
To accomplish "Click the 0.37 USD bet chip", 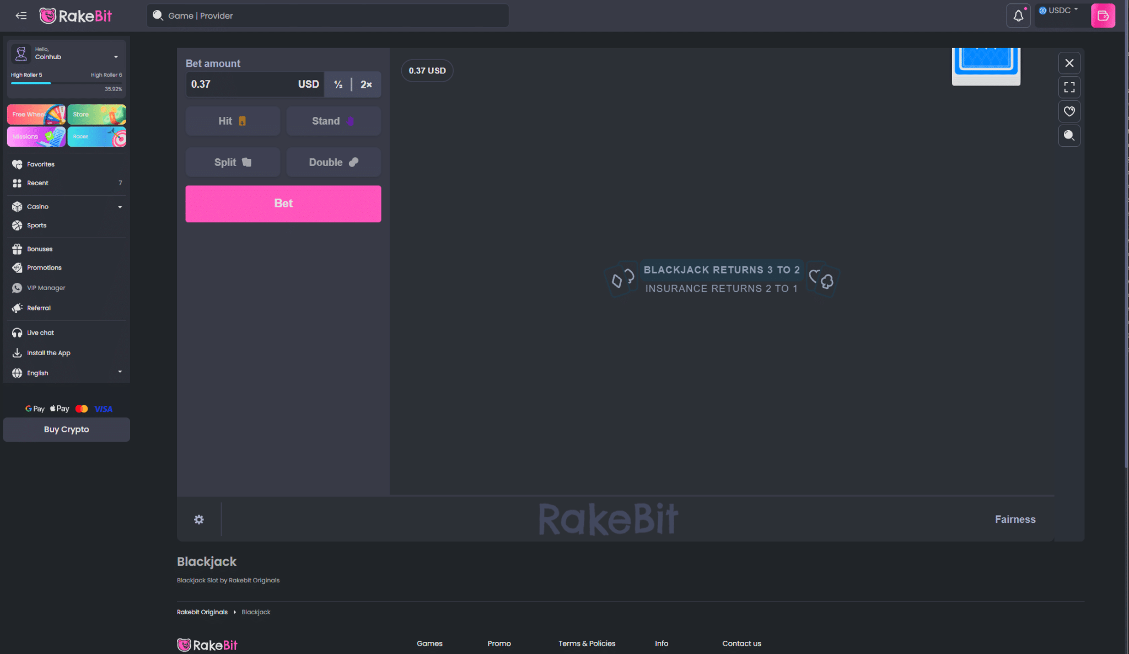I will 427,71.
